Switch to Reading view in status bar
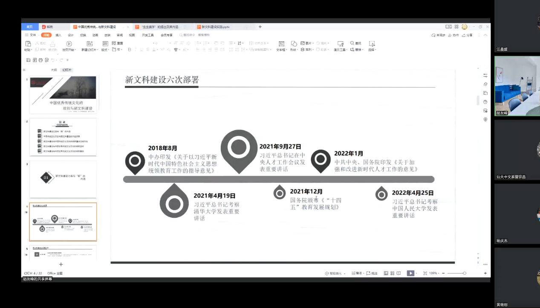Viewport: 540px width, 308px height. point(399,273)
